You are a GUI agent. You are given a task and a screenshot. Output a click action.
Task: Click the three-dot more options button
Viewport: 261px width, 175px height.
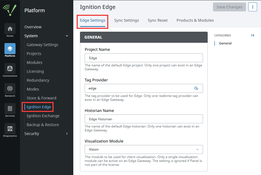(252, 7)
